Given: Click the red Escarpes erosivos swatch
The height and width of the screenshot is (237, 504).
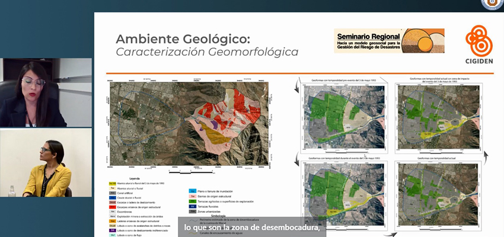Looking at the screenshot, I should [112, 207].
